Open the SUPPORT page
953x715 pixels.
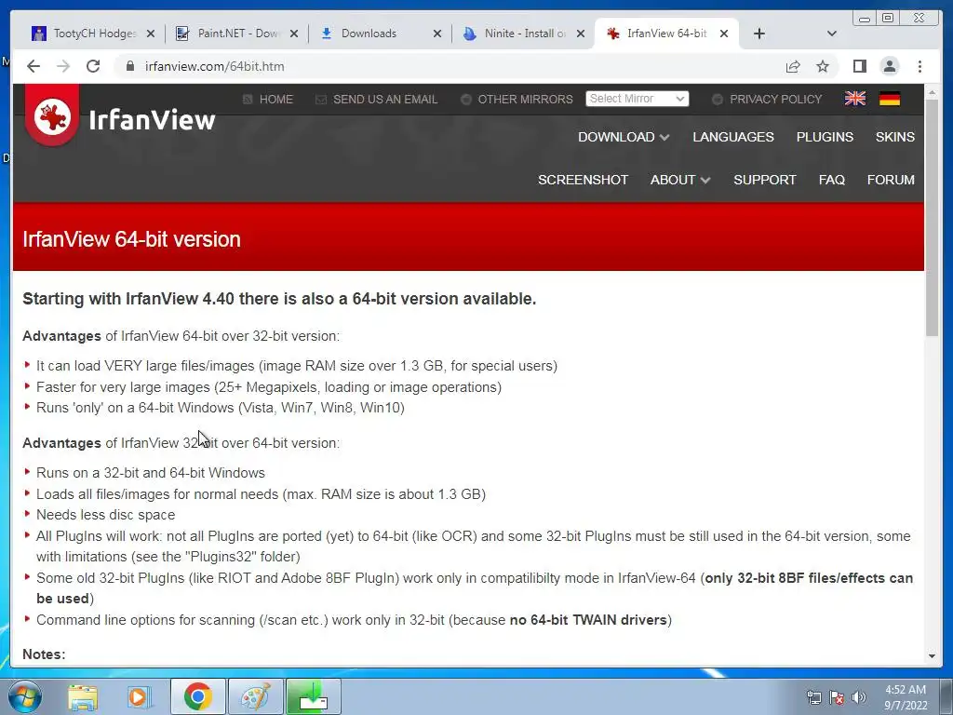click(x=765, y=180)
